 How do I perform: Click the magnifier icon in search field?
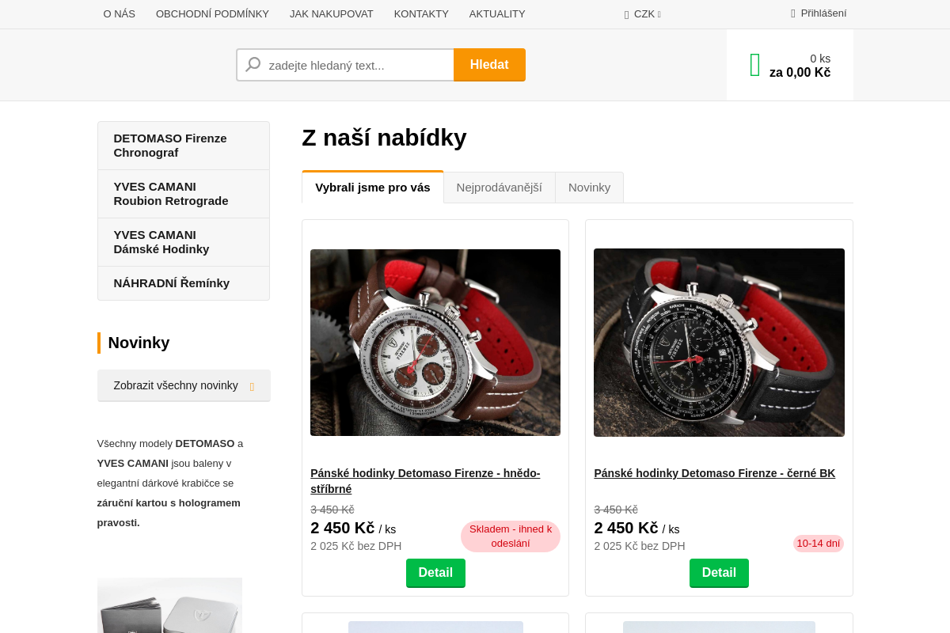tap(253, 65)
